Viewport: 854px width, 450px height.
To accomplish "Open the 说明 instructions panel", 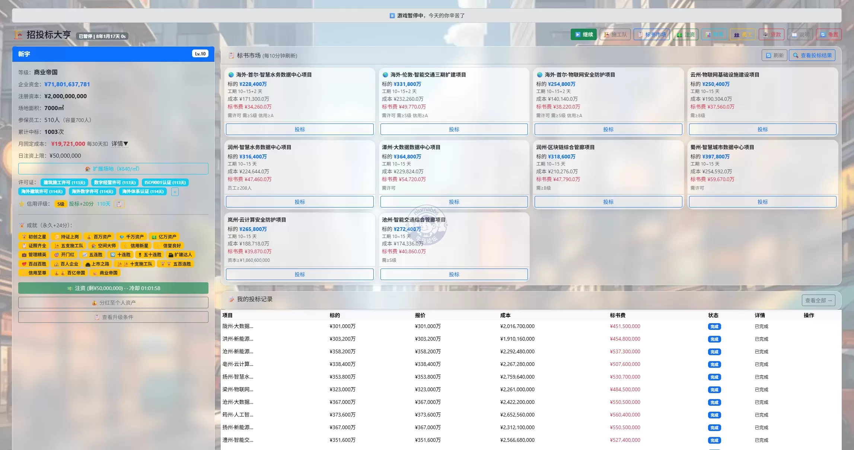I will tap(800, 35).
